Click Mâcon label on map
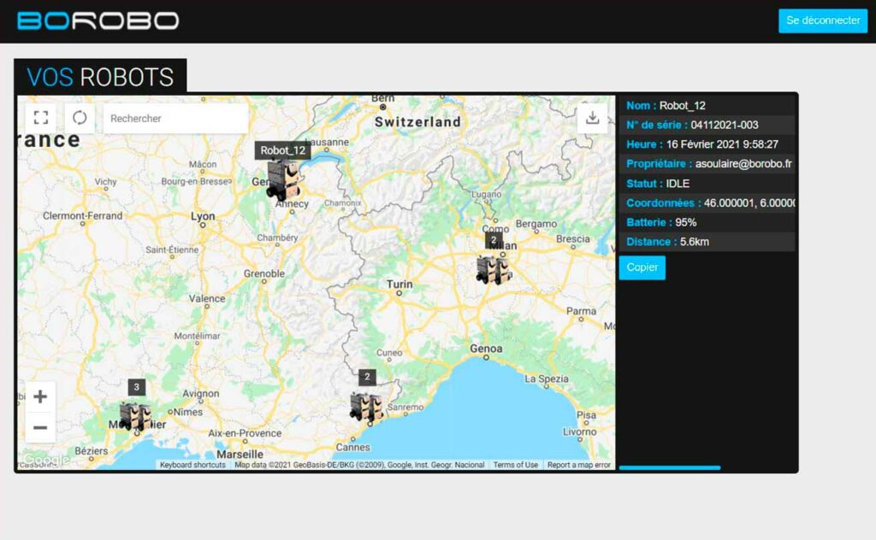The height and width of the screenshot is (540, 876). 203,164
